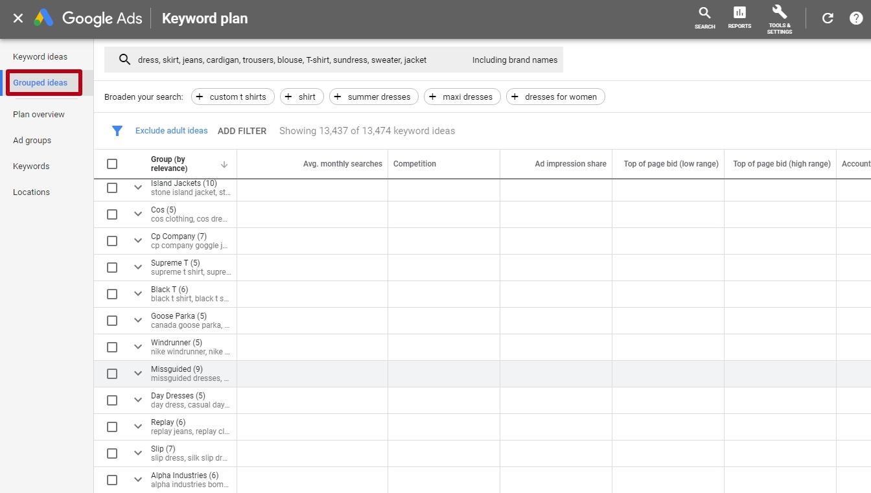Expand the Cos group
The height and width of the screenshot is (493, 871).
click(137, 214)
